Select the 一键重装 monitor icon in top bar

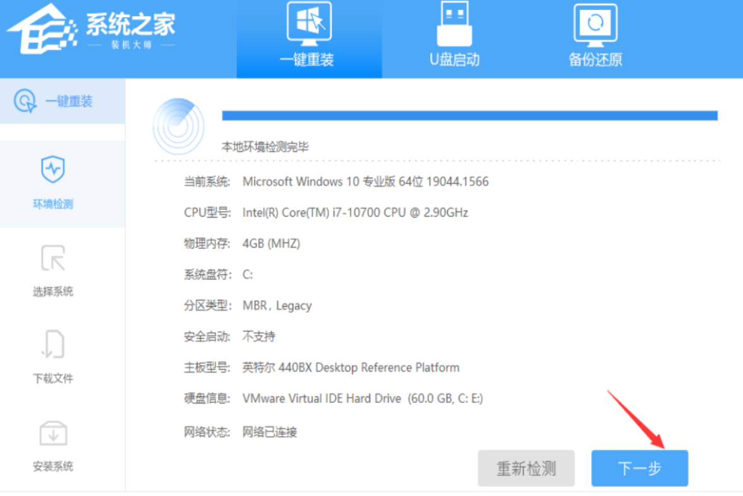308,25
